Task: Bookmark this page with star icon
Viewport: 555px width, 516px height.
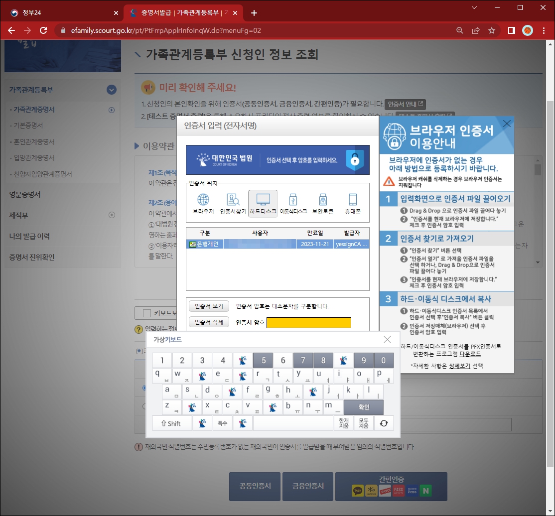Action: (492, 30)
